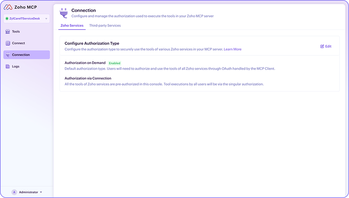This screenshot has width=349, height=198.
Task: Click the Zoho MCP title text
Action: (x=26, y=7)
